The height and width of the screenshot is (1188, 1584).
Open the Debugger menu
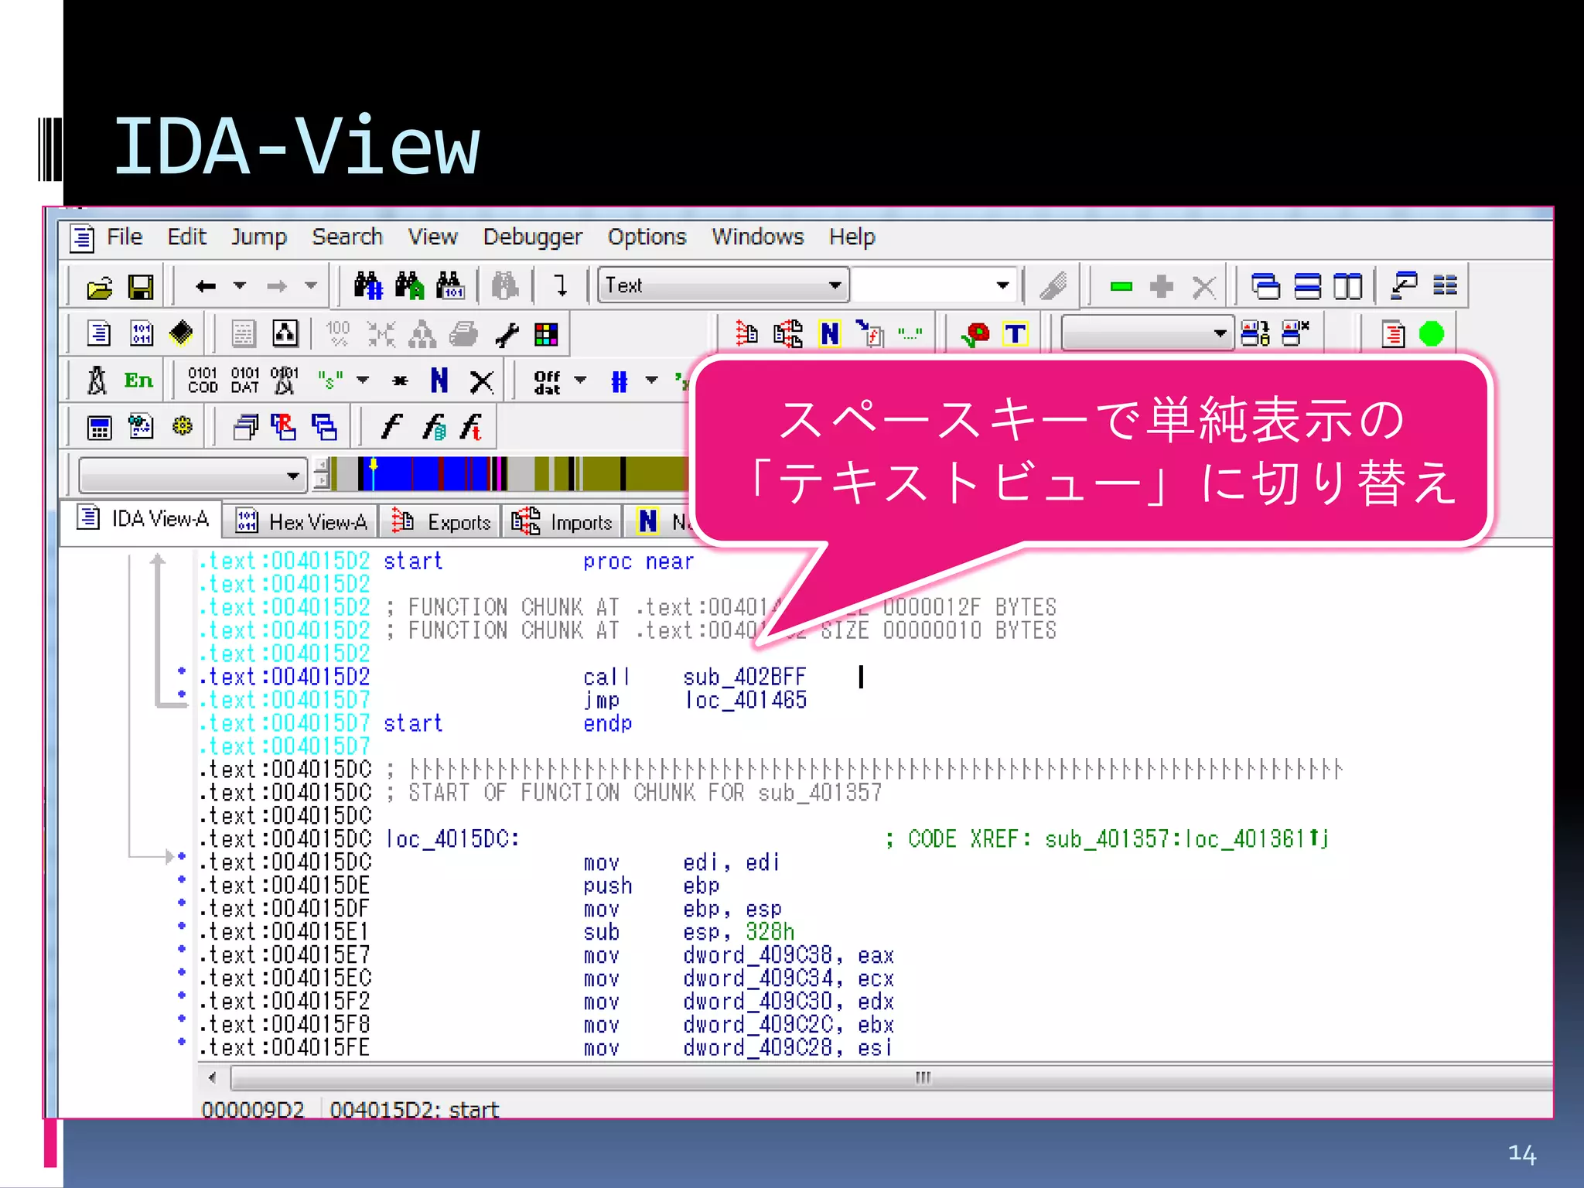coord(532,237)
